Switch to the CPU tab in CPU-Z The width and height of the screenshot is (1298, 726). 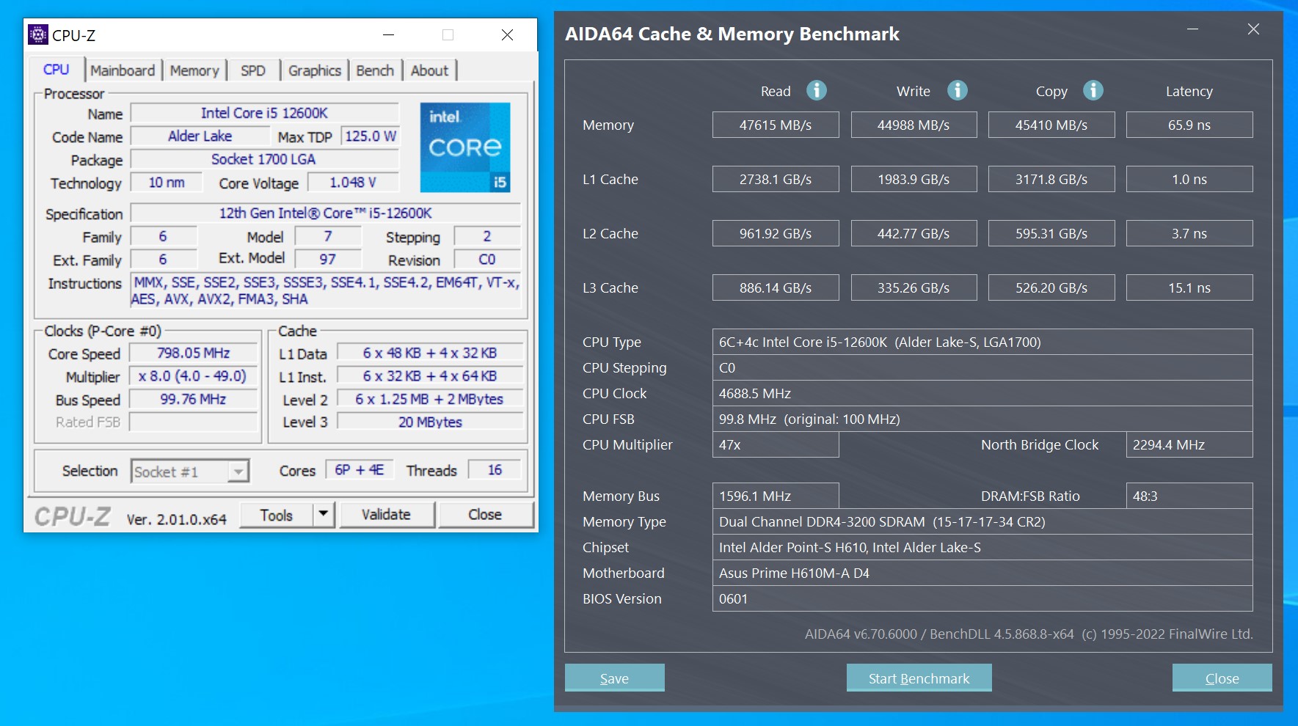56,70
